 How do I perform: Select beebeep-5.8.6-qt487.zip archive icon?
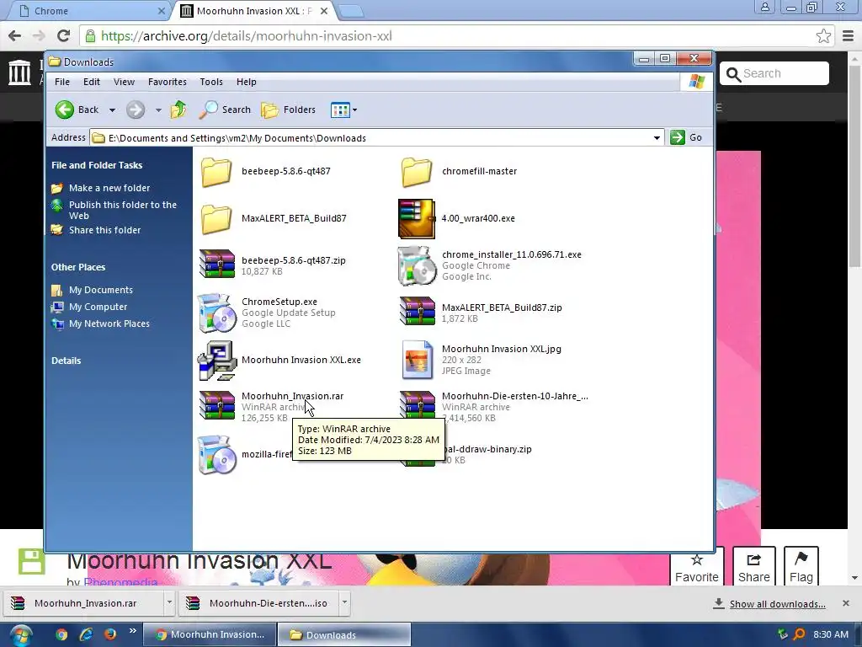[217, 264]
